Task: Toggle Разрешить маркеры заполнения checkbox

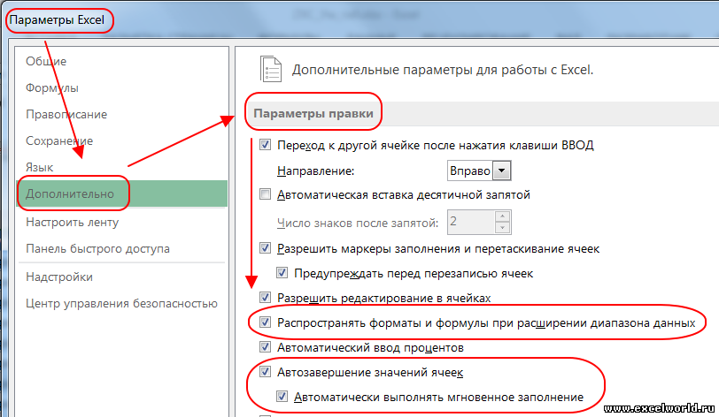Action: click(x=265, y=248)
